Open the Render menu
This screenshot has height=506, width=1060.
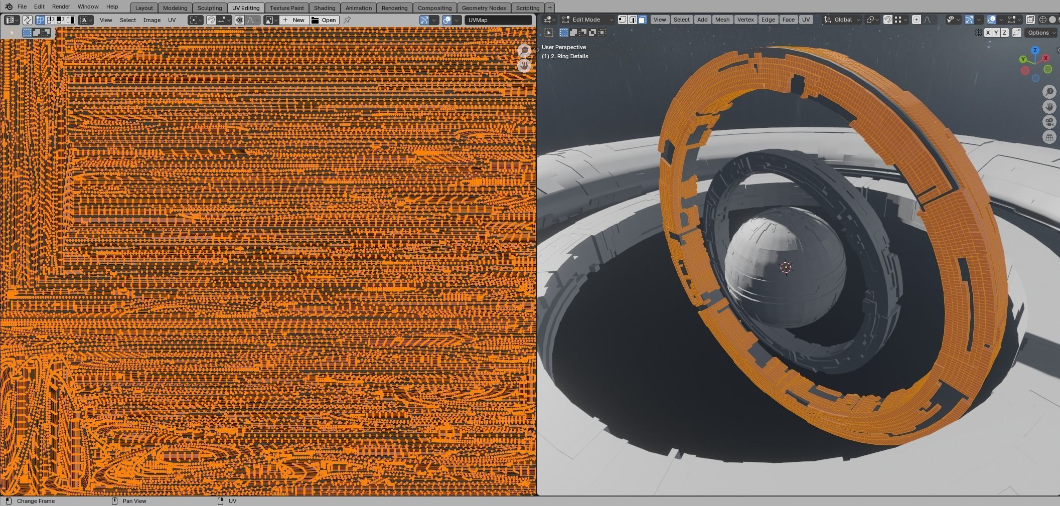[61, 7]
